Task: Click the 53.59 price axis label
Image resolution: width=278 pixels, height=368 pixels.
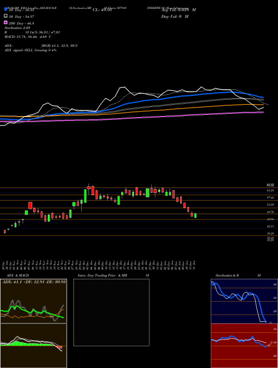Action: 270,205
